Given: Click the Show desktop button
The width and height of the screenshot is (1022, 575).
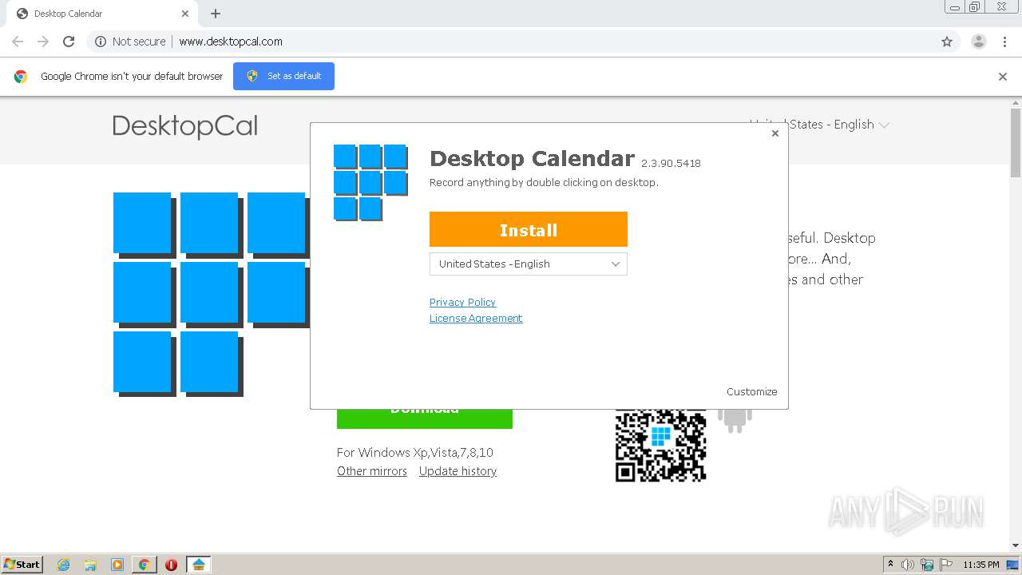Looking at the screenshot, I should [1013, 565].
